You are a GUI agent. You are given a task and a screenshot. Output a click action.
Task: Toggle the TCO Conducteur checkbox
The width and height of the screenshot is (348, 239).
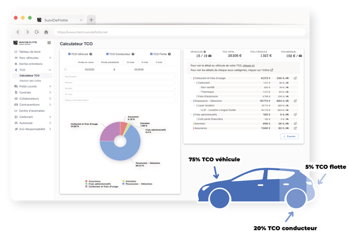click(107, 54)
